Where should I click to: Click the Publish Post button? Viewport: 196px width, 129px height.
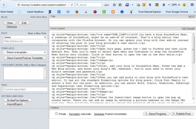(x=182, y=114)
